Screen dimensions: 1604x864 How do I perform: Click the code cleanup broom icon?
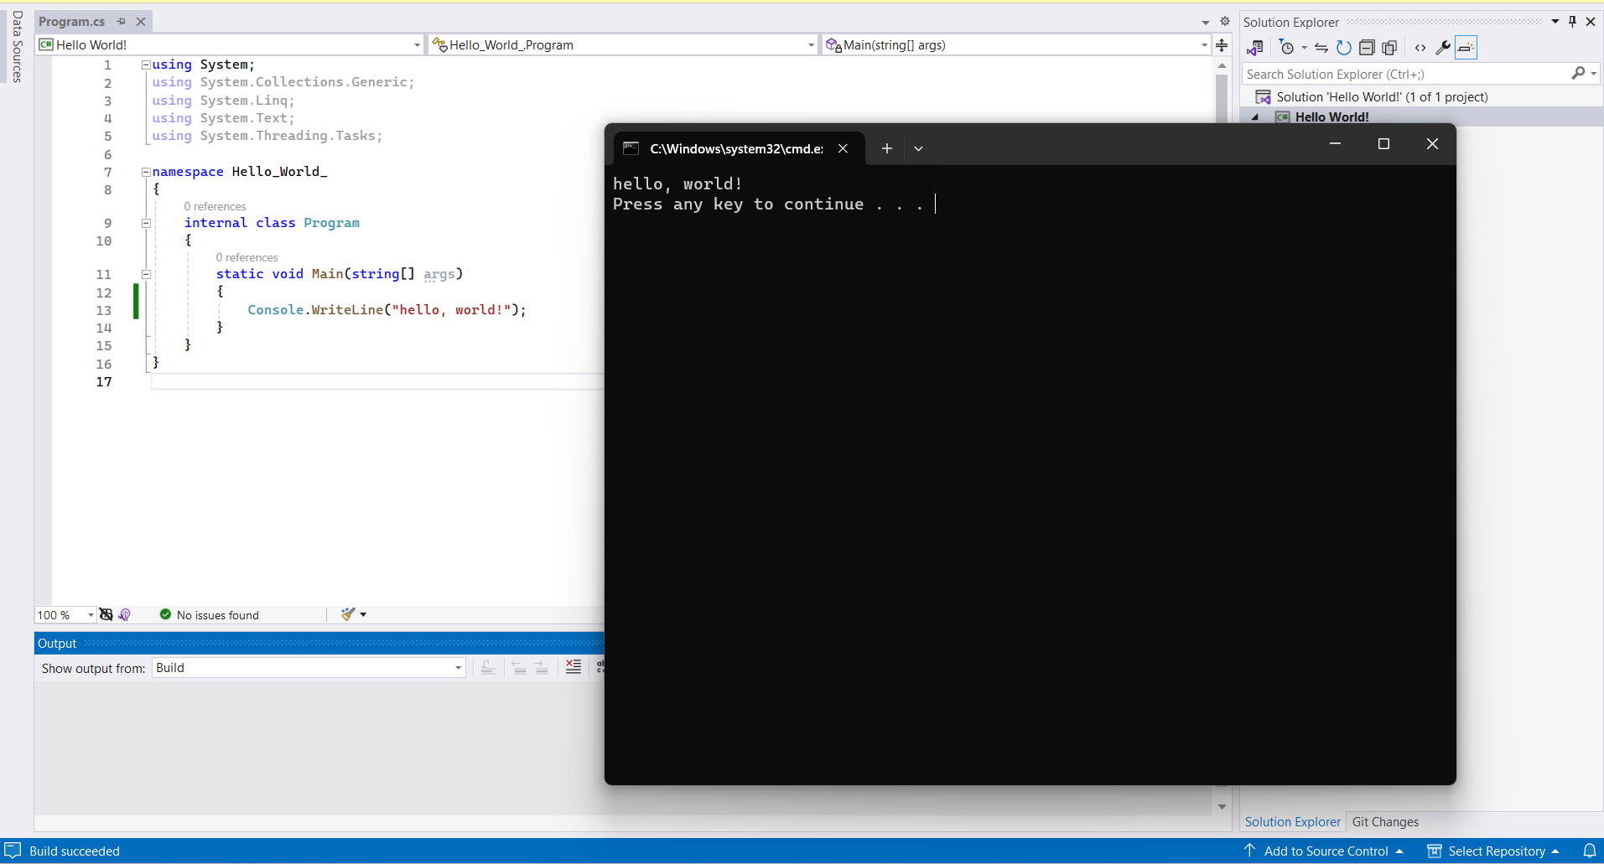coord(348,614)
